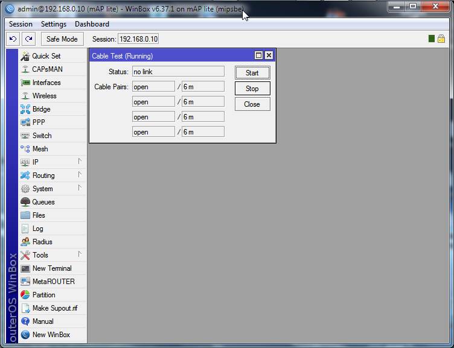Click Close button in Cable Test

pyautogui.click(x=252, y=104)
